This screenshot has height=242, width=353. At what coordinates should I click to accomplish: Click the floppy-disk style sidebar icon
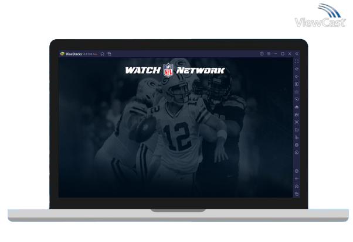coord(297,115)
